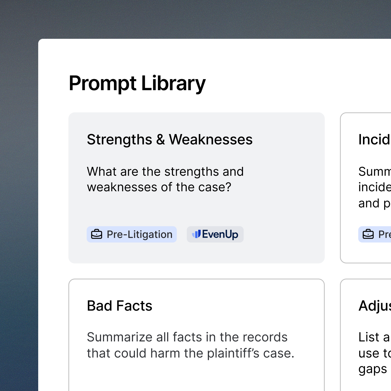Open the Bad Facts prompt title
This screenshot has height=391, width=391.
(119, 306)
